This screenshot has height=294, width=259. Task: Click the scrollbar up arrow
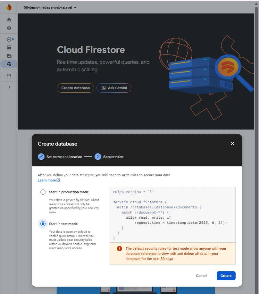[256, 4]
